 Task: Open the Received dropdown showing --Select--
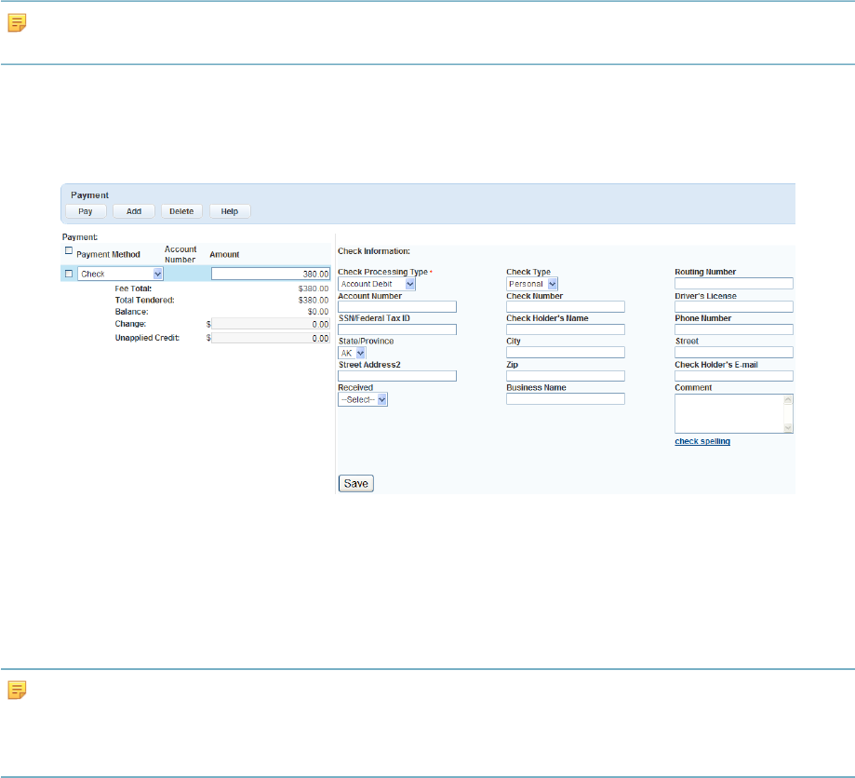point(363,399)
